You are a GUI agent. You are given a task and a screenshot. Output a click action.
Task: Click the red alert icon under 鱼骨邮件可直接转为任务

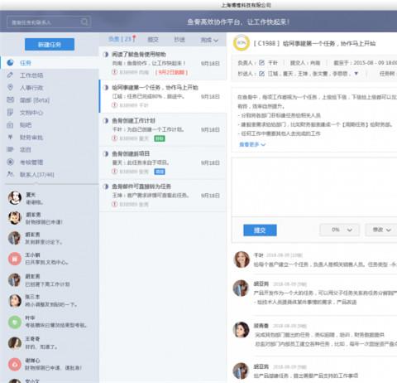pos(114,204)
